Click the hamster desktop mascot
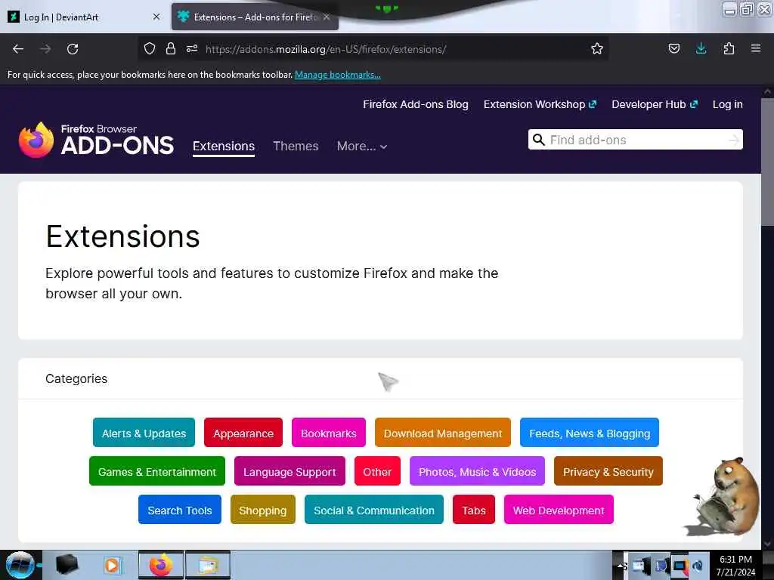Screen dimensions: 774x580 point(723,497)
